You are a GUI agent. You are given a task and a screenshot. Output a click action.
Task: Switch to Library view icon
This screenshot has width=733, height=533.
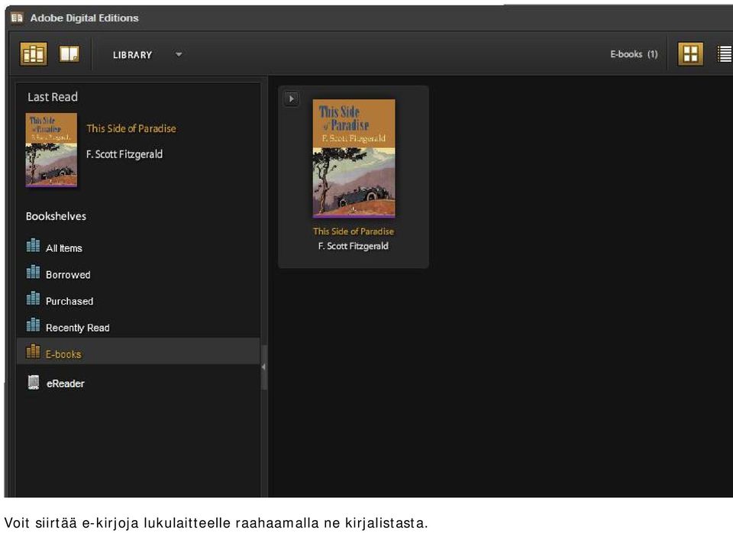click(34, 53)
